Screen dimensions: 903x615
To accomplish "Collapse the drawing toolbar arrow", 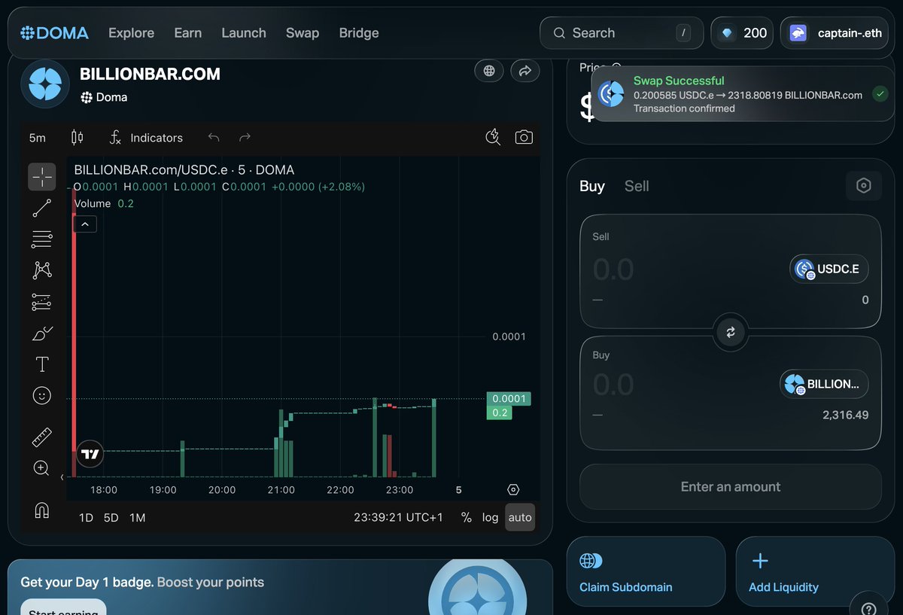I will [62, 477].
